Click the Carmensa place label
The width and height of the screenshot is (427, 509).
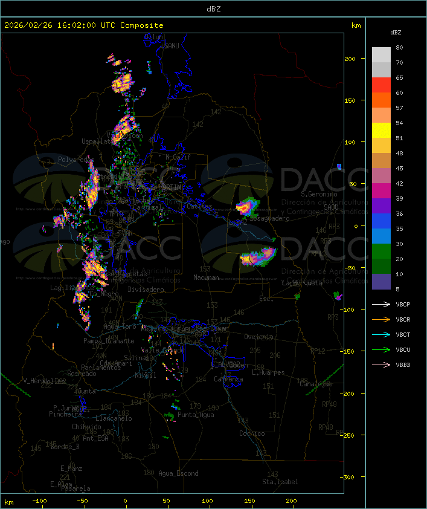pyautogui.click(x=228, y=379)
